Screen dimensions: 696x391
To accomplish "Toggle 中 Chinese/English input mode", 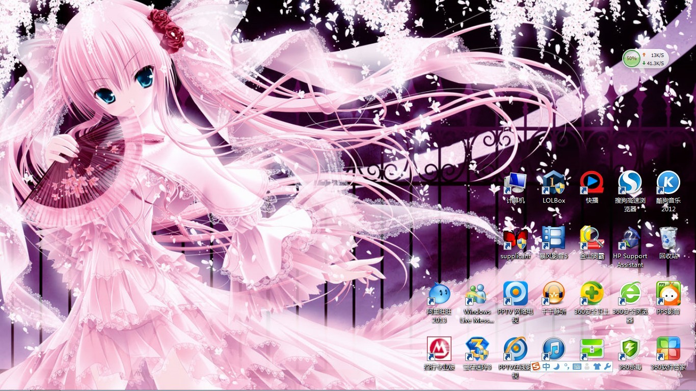I will (x=546, y=367).
